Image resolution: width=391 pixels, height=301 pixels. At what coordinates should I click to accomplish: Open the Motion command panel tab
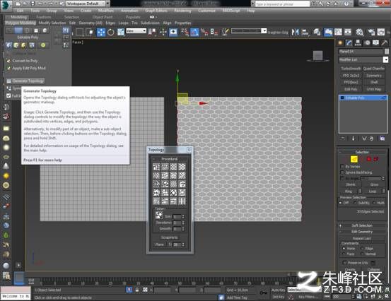point(367,42)
